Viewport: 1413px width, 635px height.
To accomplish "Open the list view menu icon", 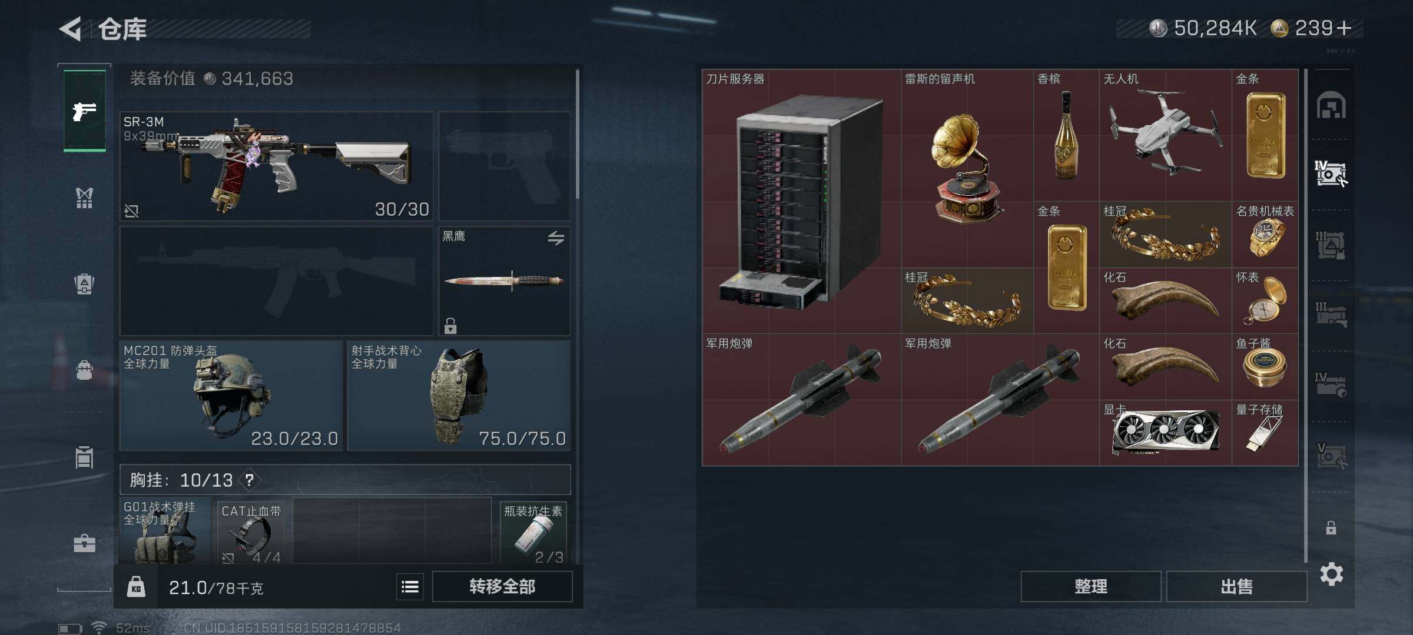I will click(410, 586).
